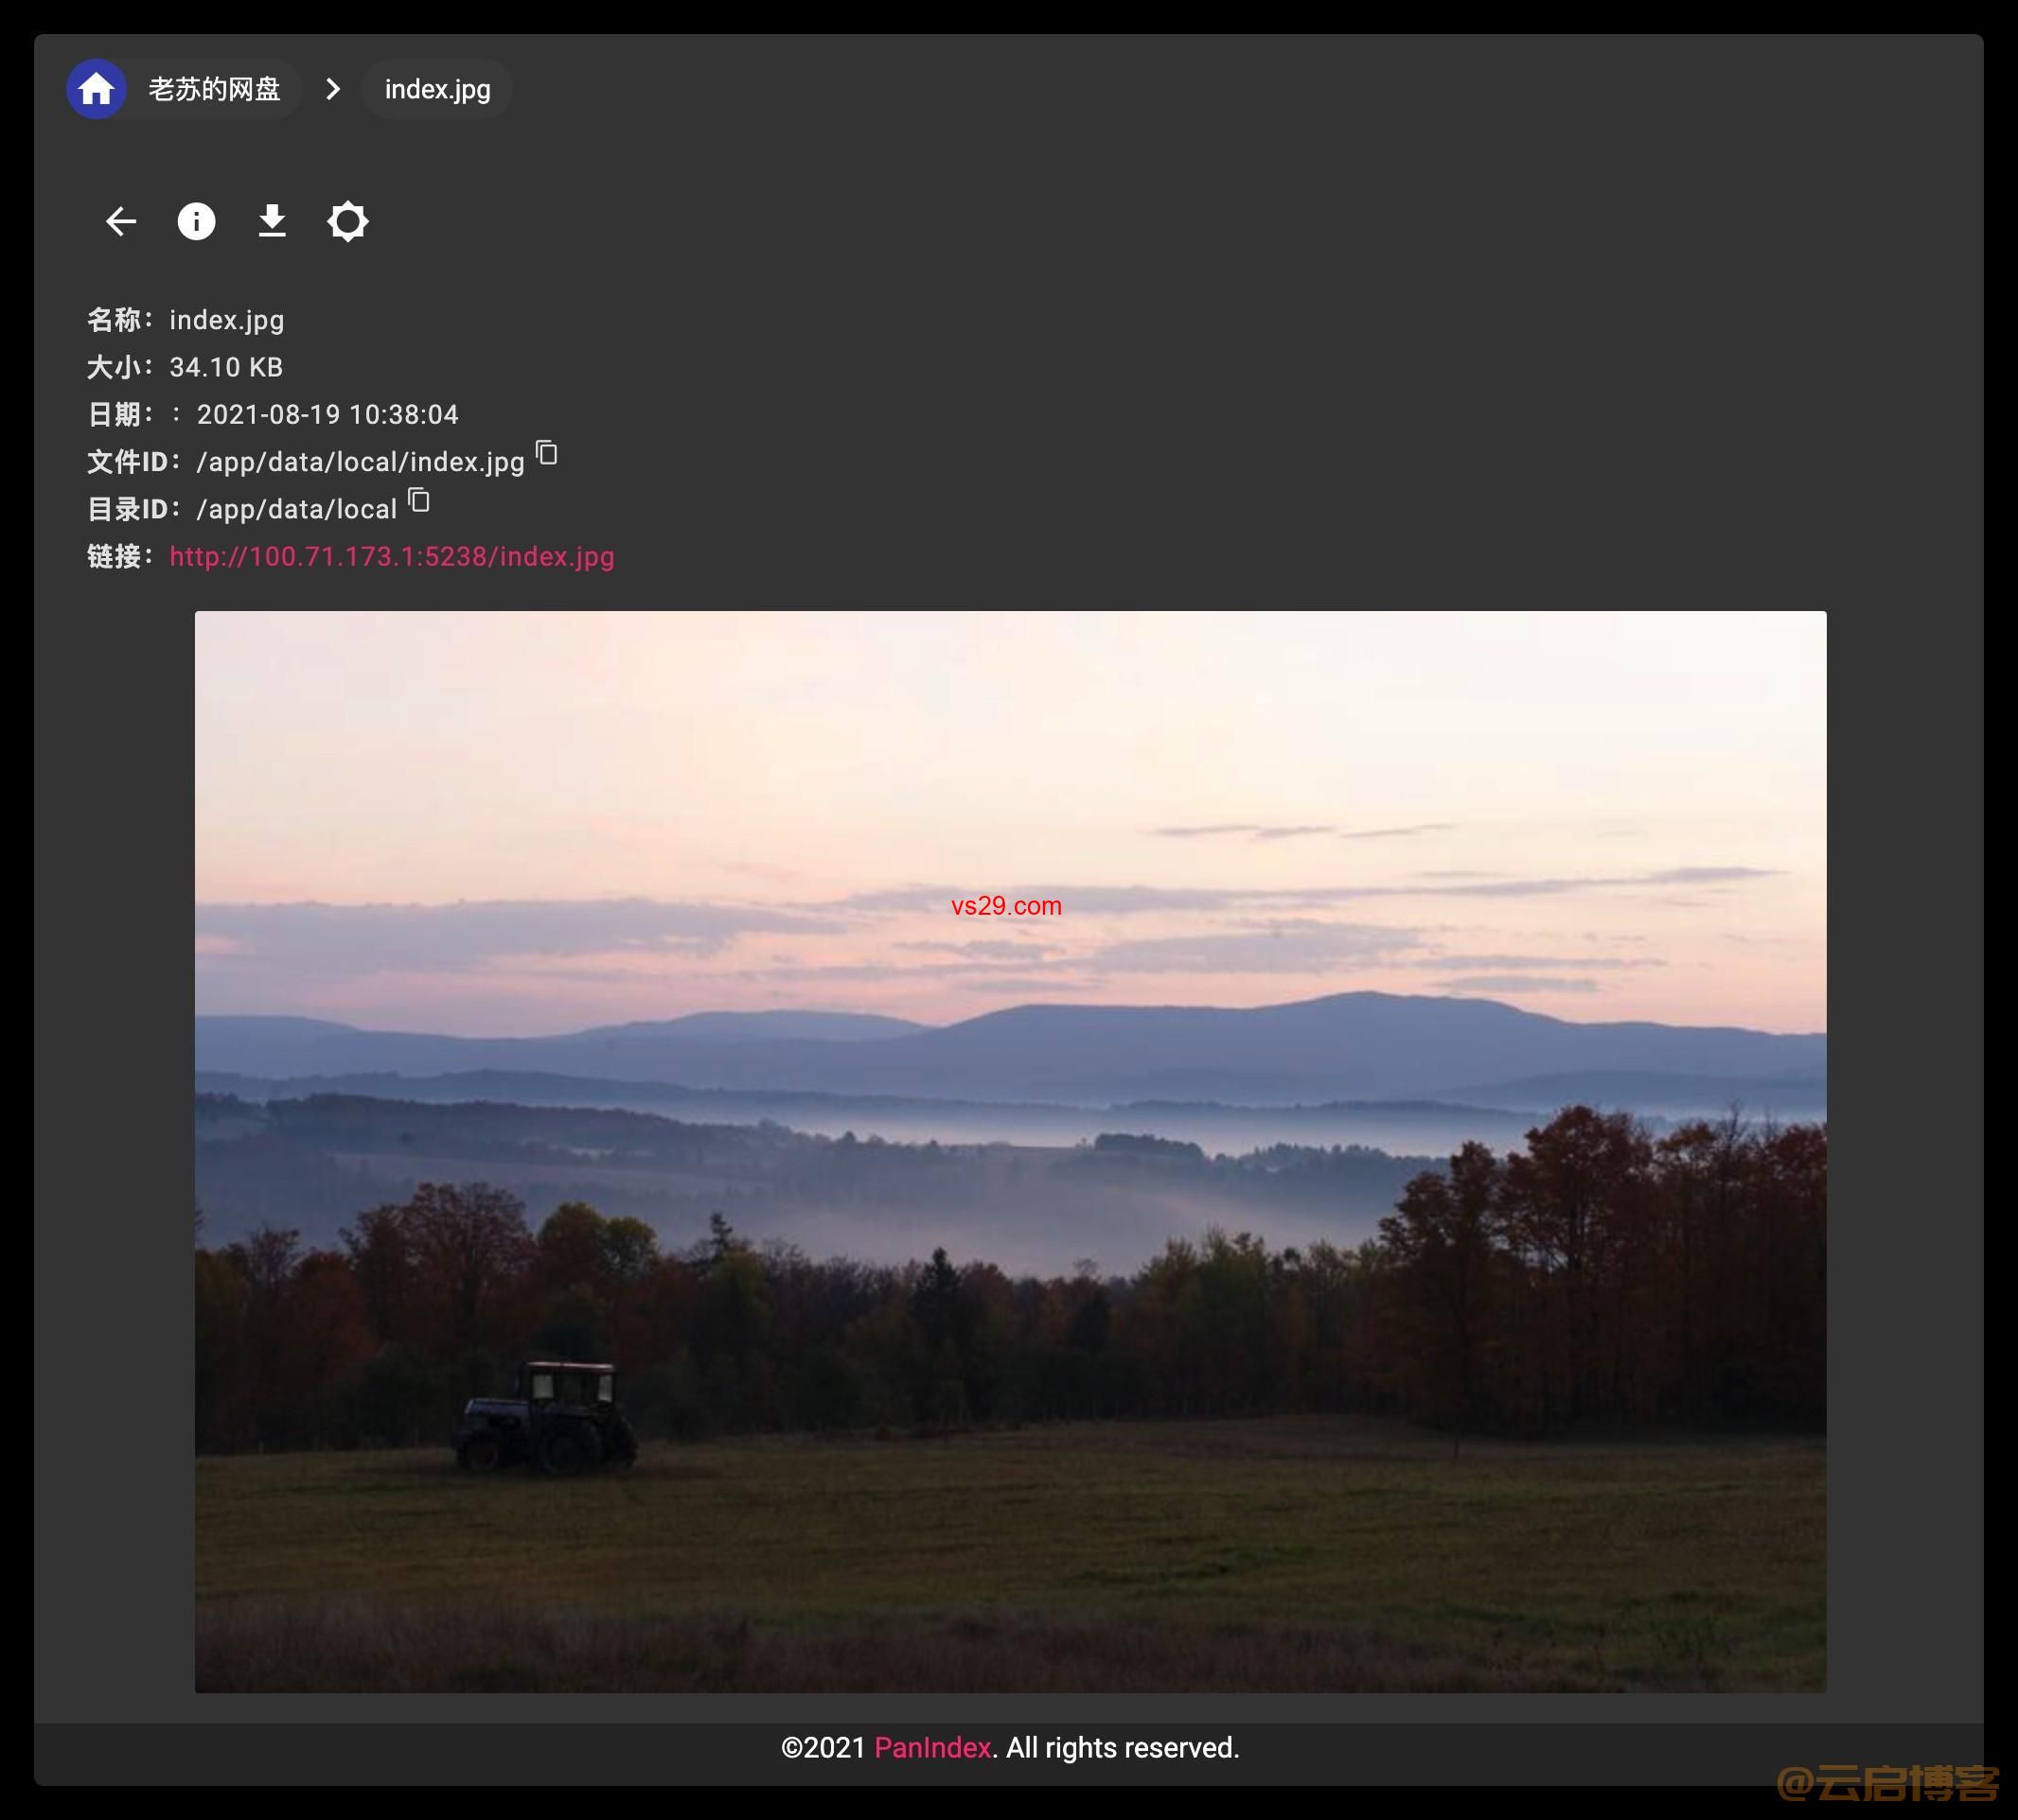Copy the 目录ID path
The width and height of the screenshot is (2018, 1820).
click(419, 500)
